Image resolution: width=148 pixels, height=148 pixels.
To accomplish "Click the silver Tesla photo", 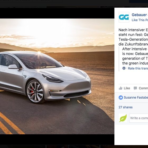I will [x=57, y=76].
